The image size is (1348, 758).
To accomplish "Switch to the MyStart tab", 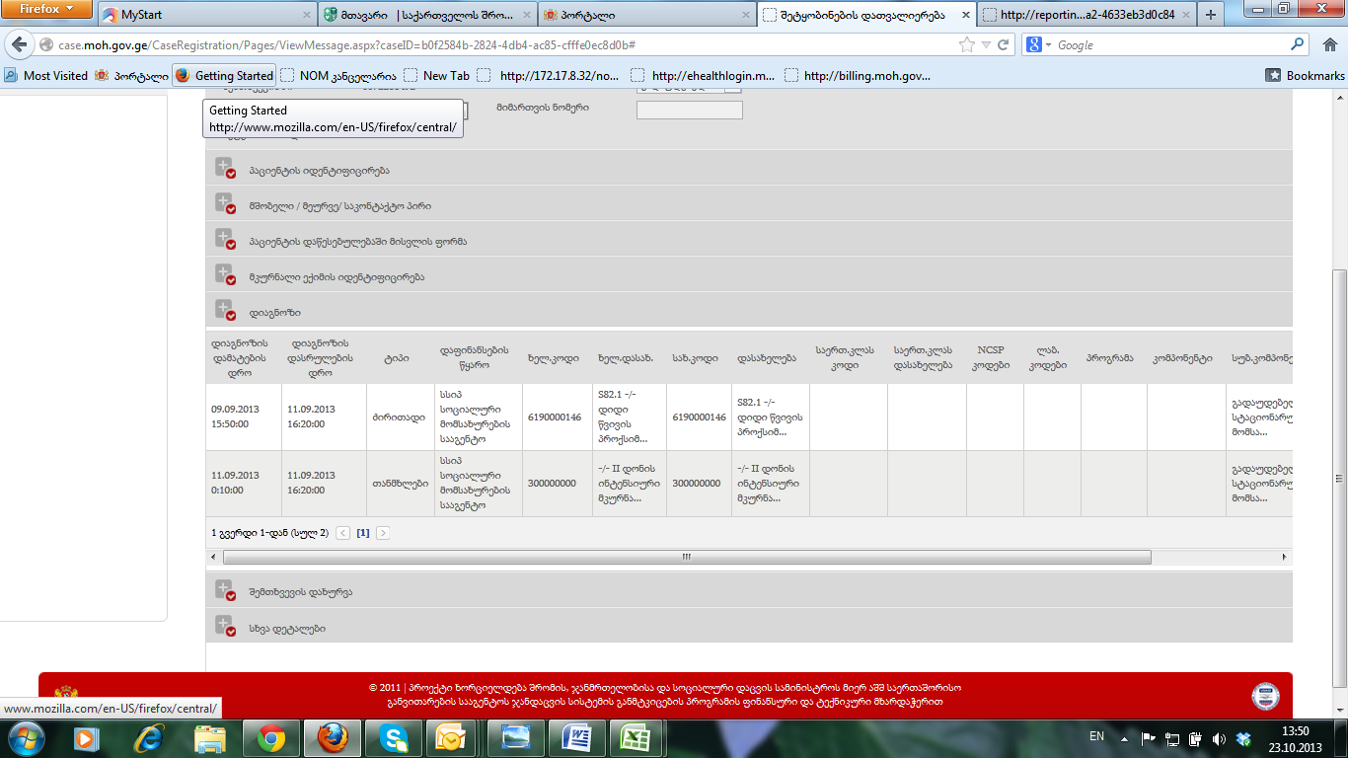I will [x=207, y=15].
